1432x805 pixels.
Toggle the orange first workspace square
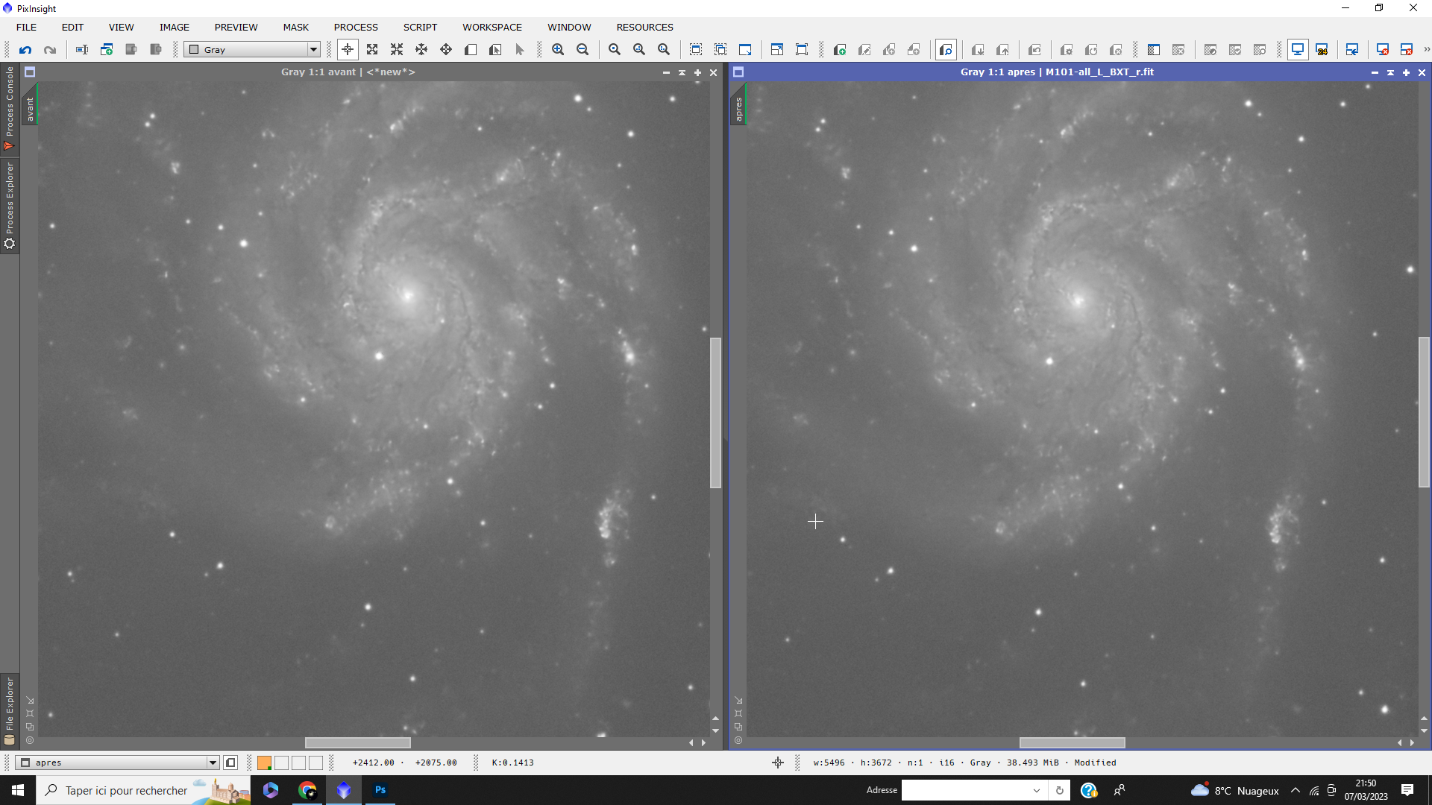(x=264, y=763)
